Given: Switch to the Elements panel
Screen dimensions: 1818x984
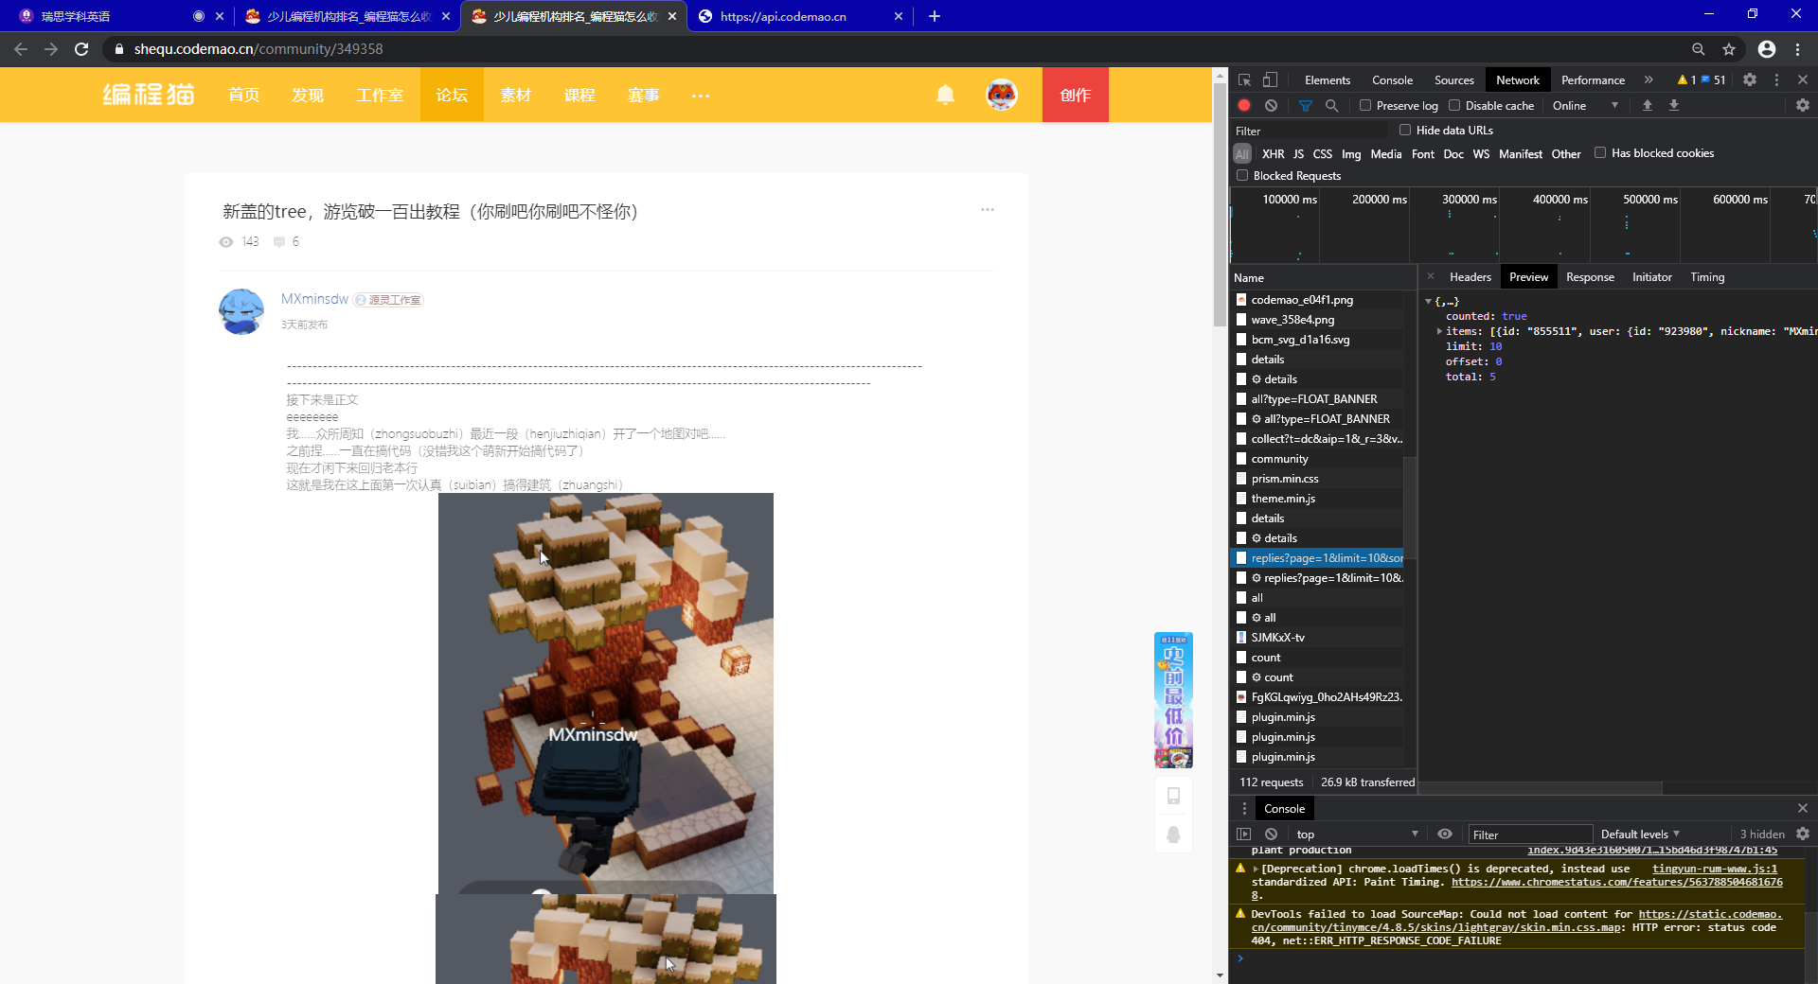Looking at the screenshot, I should [1328, 80].
